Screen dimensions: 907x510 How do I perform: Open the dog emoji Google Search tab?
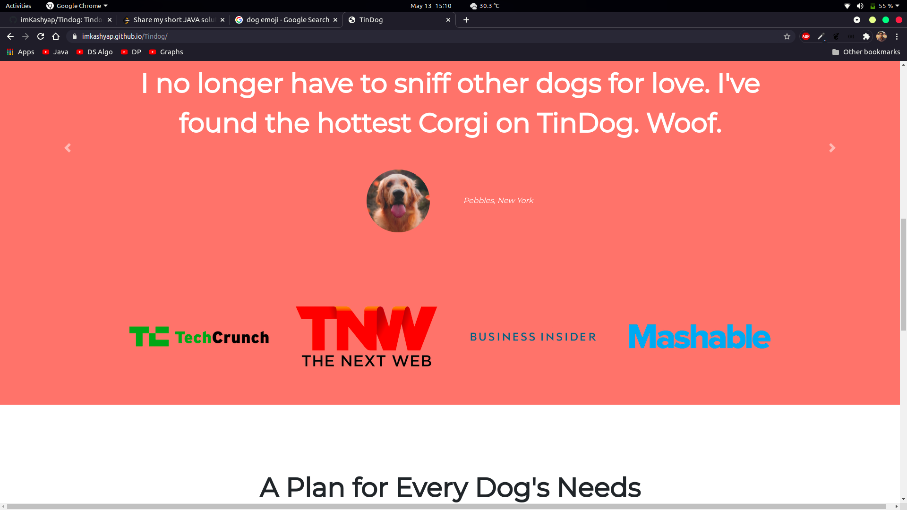(x=286, y=19)
